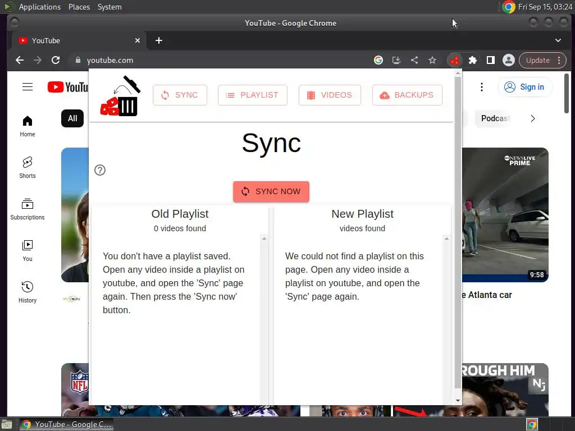Click the New Playlist heading
The height and width of the screenshot is (431, 575).
pos(362,214)
